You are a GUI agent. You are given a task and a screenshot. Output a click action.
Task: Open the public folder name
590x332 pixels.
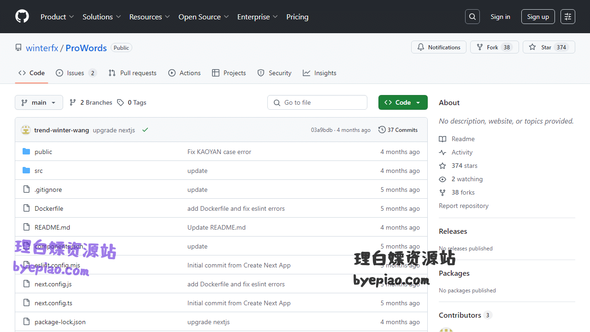(x=43, y=152)
